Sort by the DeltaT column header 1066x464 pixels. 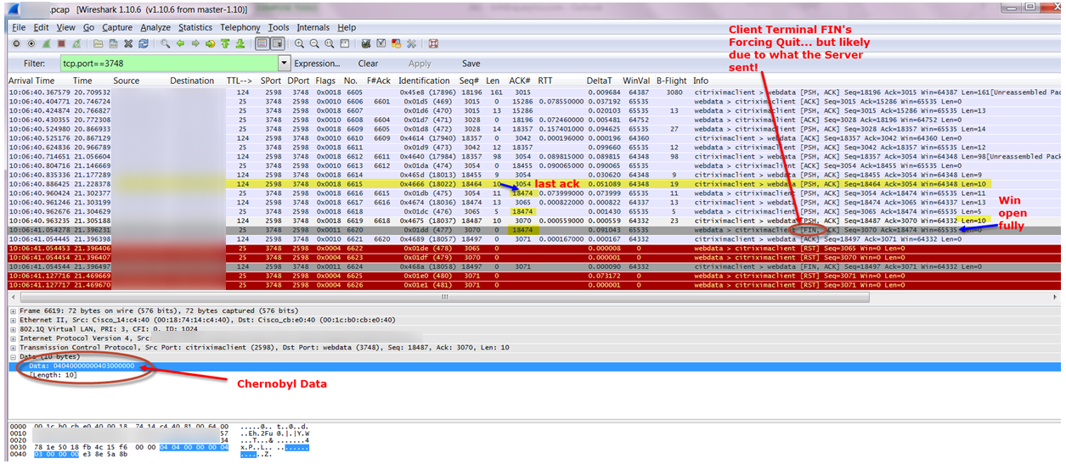pos(599,81)
